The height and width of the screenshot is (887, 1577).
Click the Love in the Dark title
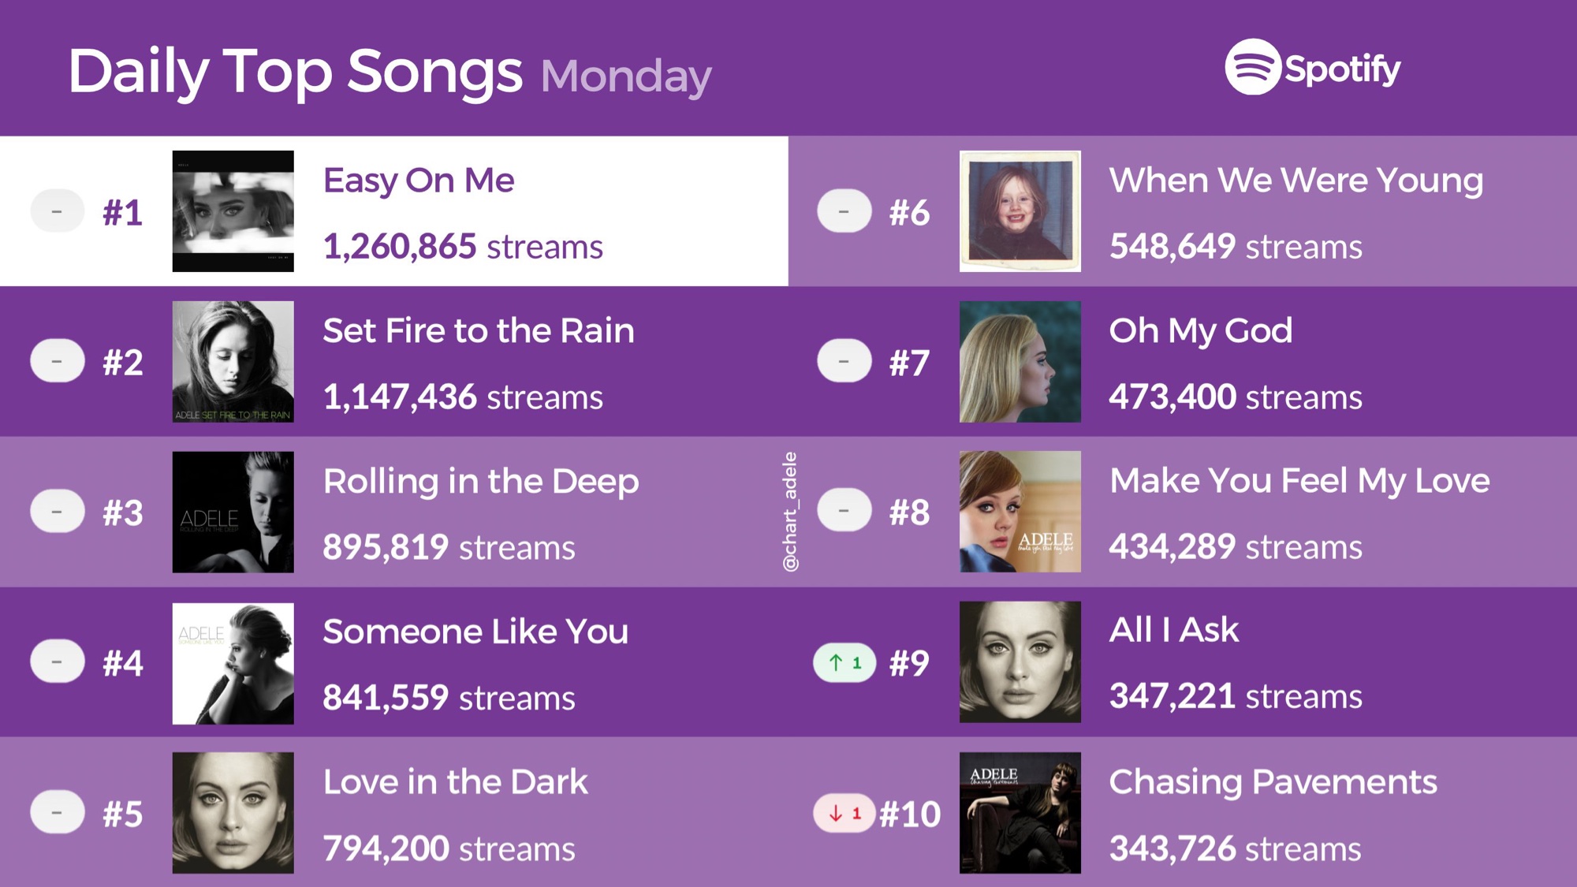tap(456, 782)
